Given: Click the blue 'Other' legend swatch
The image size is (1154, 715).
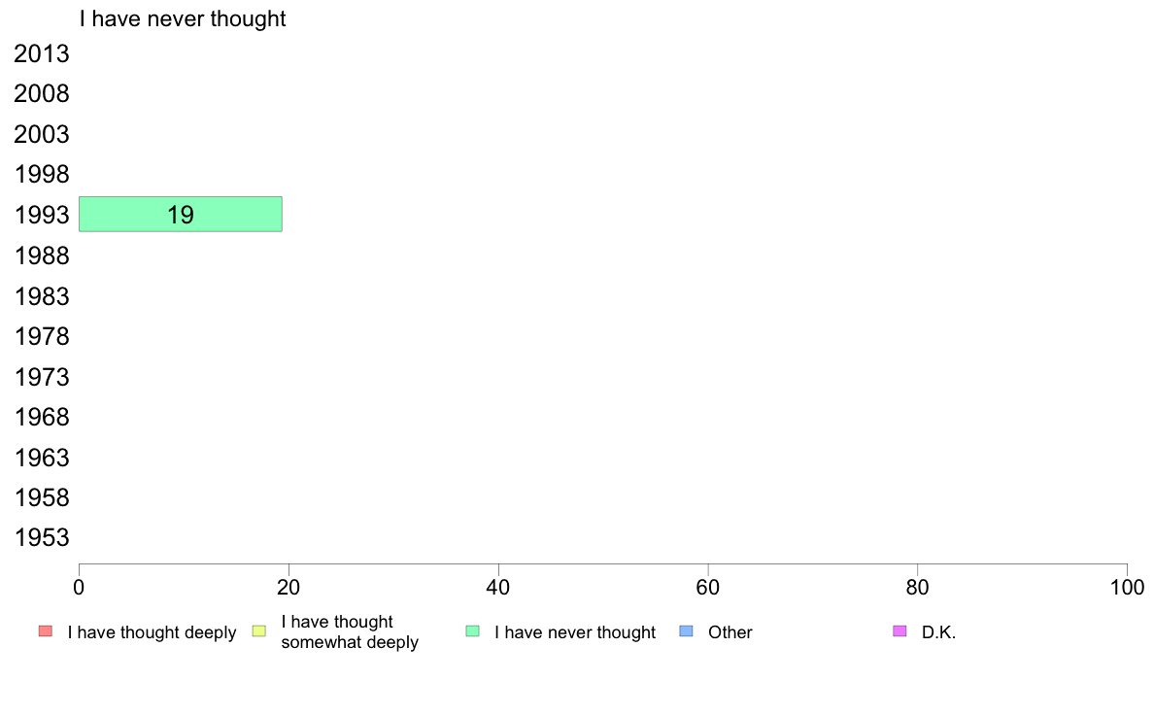Looking at the screenshot, I should pos(686,631).
